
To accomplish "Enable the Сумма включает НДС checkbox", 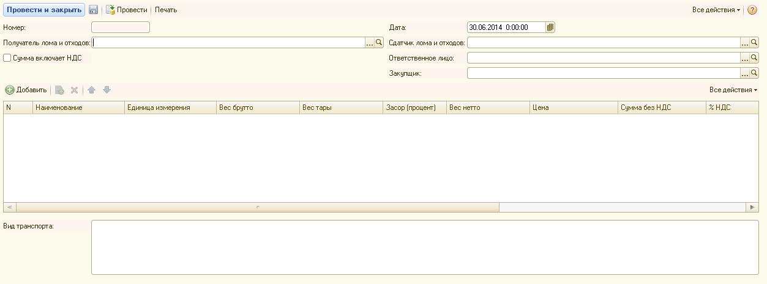I will click(7, 58).
